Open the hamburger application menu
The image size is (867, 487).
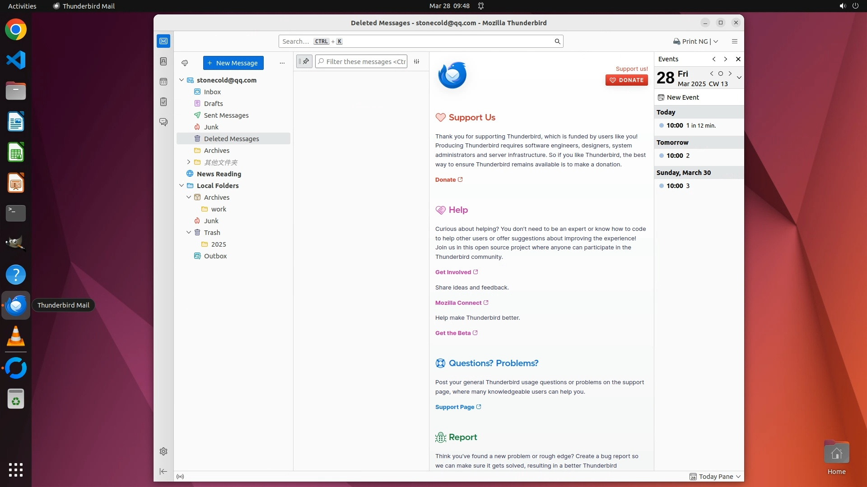(735, 41)
